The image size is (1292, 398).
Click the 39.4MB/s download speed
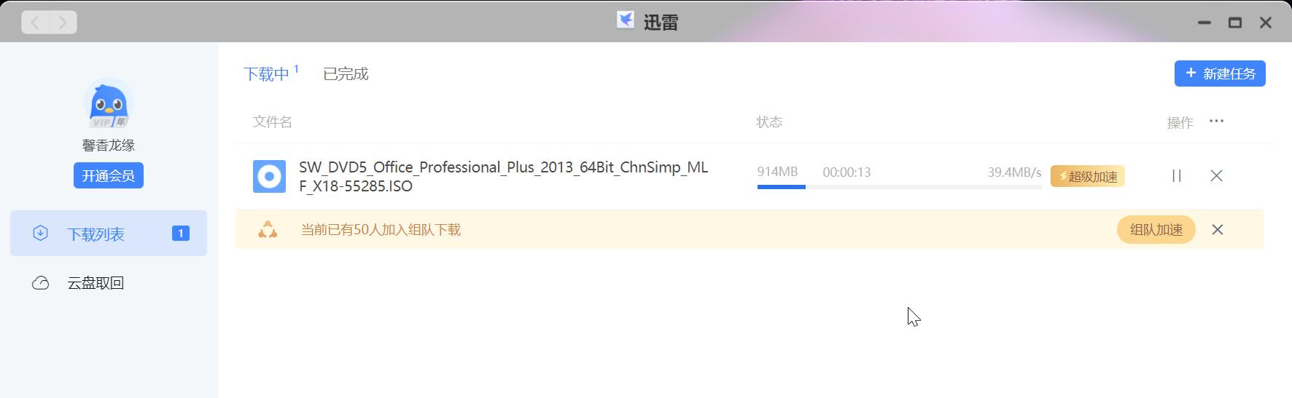pos(1014,172)
